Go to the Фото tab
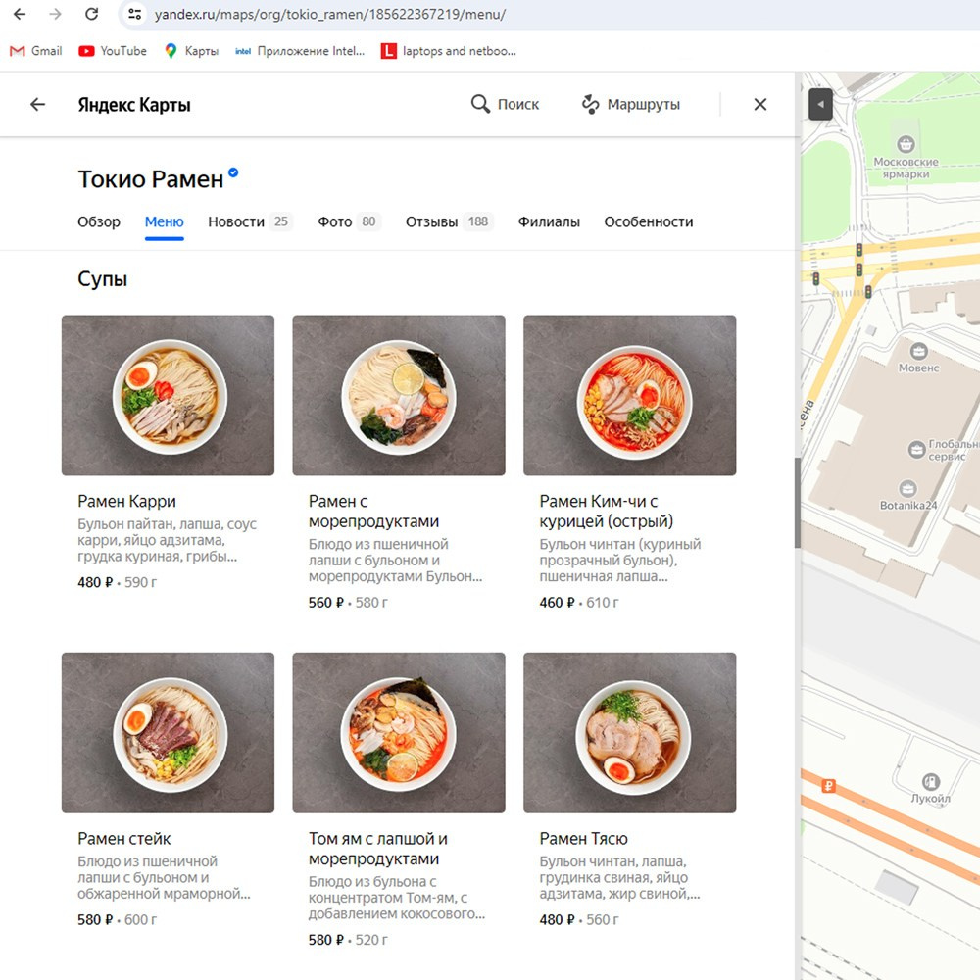 [x=334, y=221]
